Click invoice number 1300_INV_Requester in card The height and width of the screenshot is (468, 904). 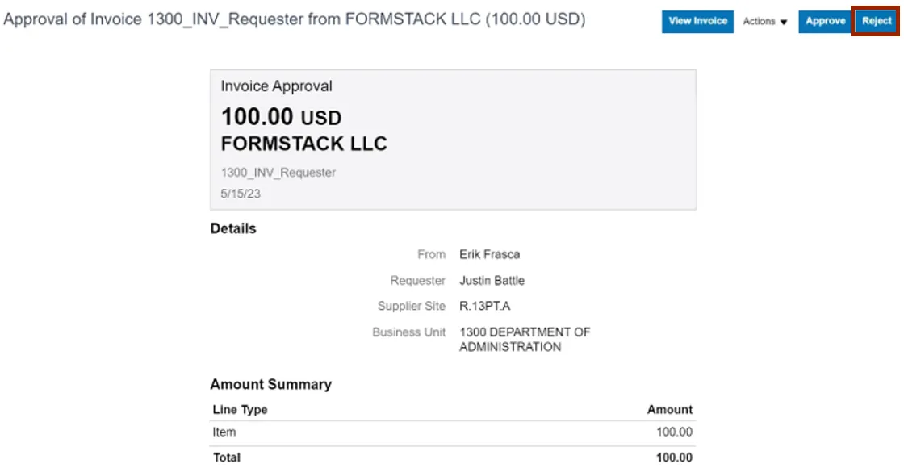coord(278,173)
